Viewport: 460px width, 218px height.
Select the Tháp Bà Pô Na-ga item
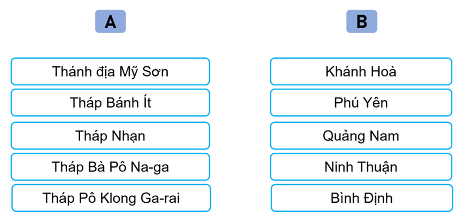point(110,167)
